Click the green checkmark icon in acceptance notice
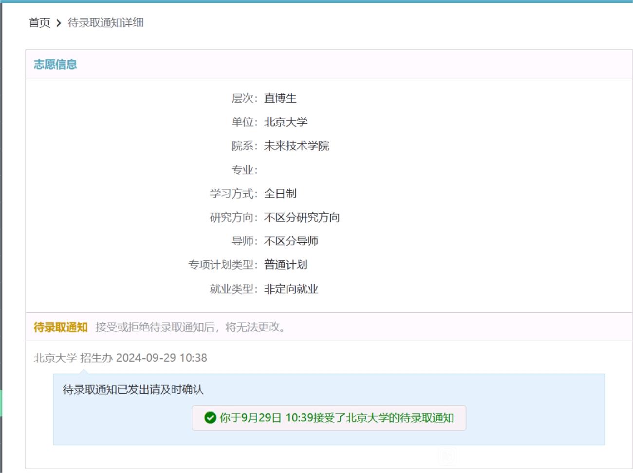Image resolution: width=633 pixels, height=473 pixels. click(x=210, y=418)
